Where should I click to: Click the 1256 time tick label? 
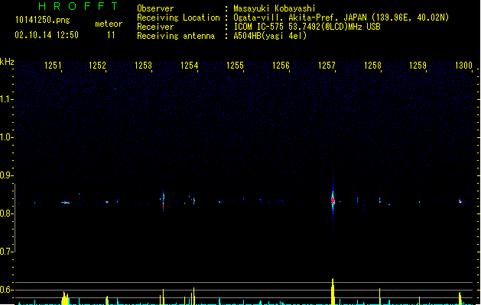click(281, 66)
